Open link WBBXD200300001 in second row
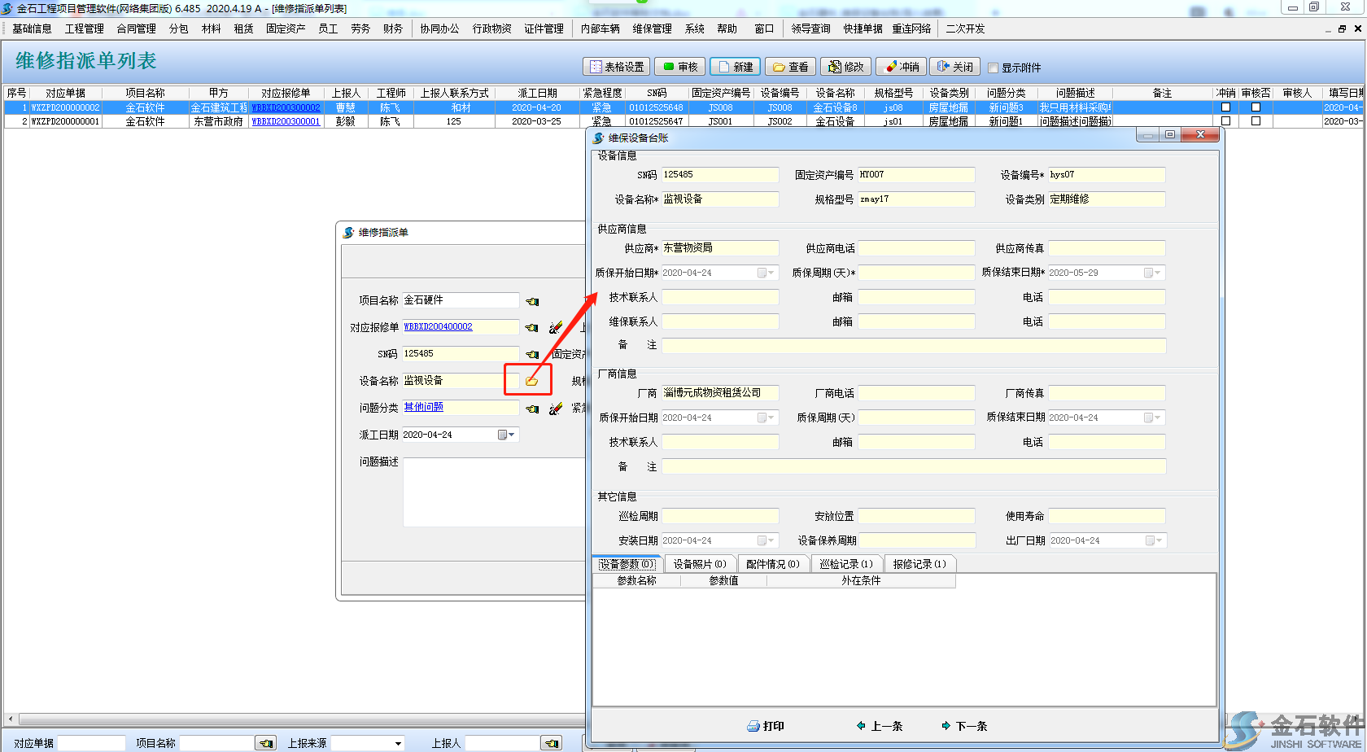 click(x=286, y=121)
